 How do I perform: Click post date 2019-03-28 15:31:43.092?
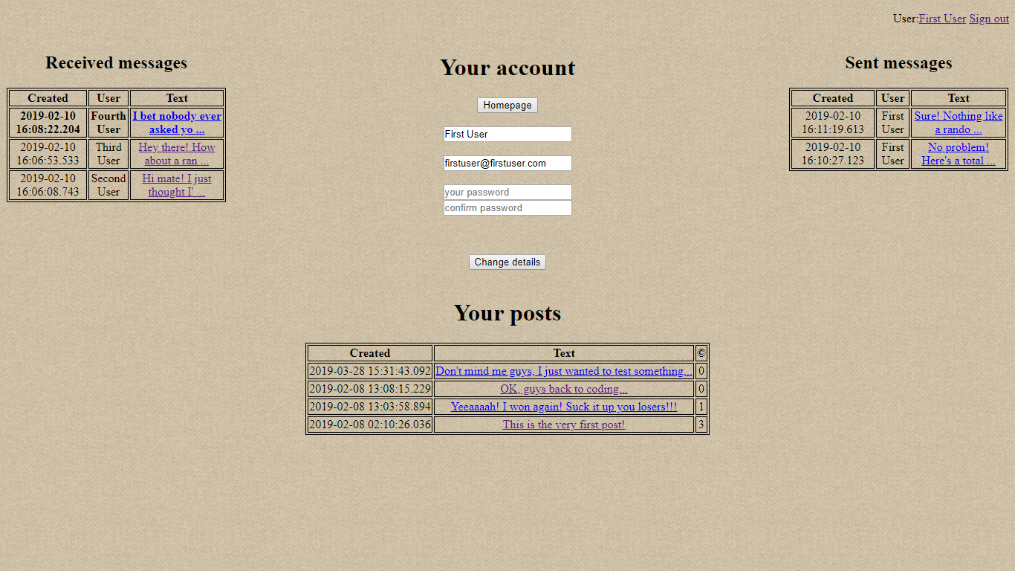(370, 371)
